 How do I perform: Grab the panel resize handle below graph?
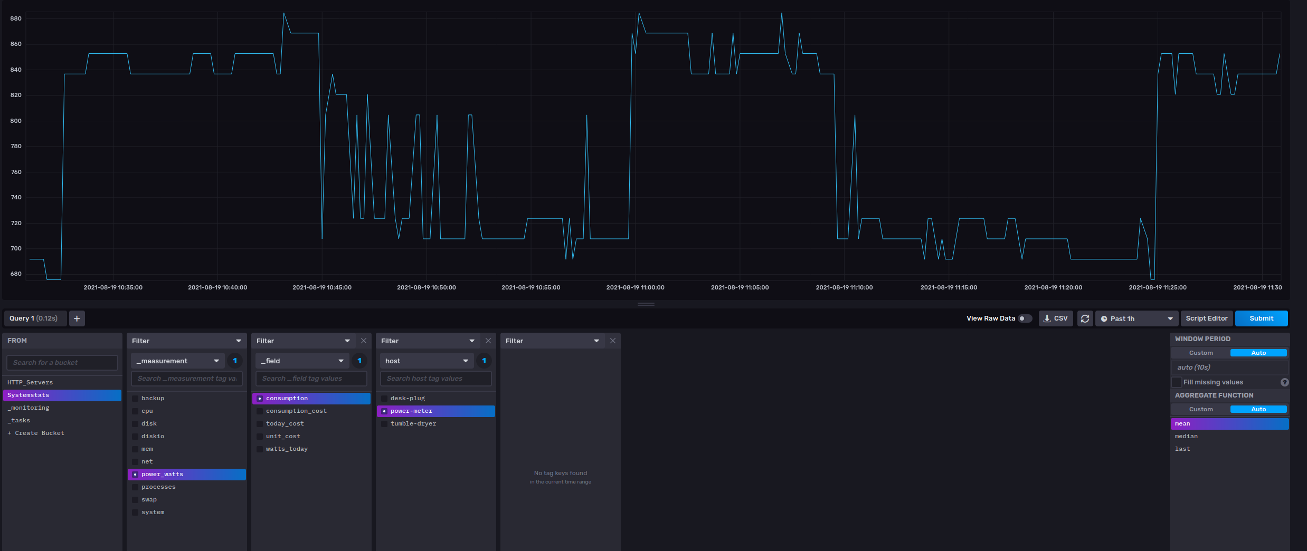pos(646,304)
